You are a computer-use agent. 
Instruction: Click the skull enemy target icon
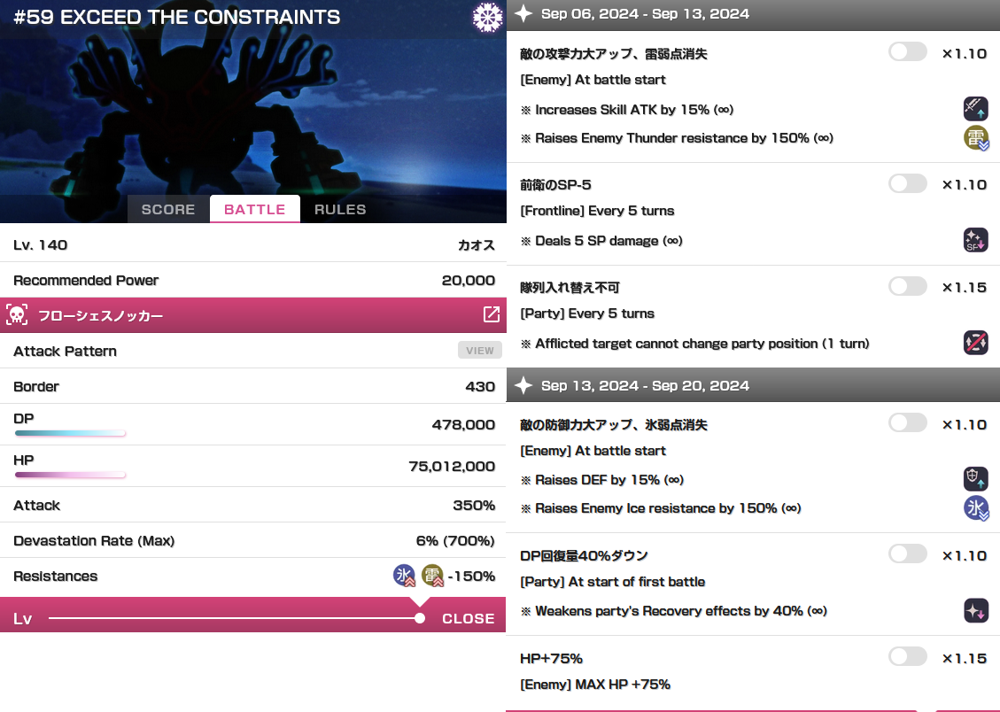17,314
